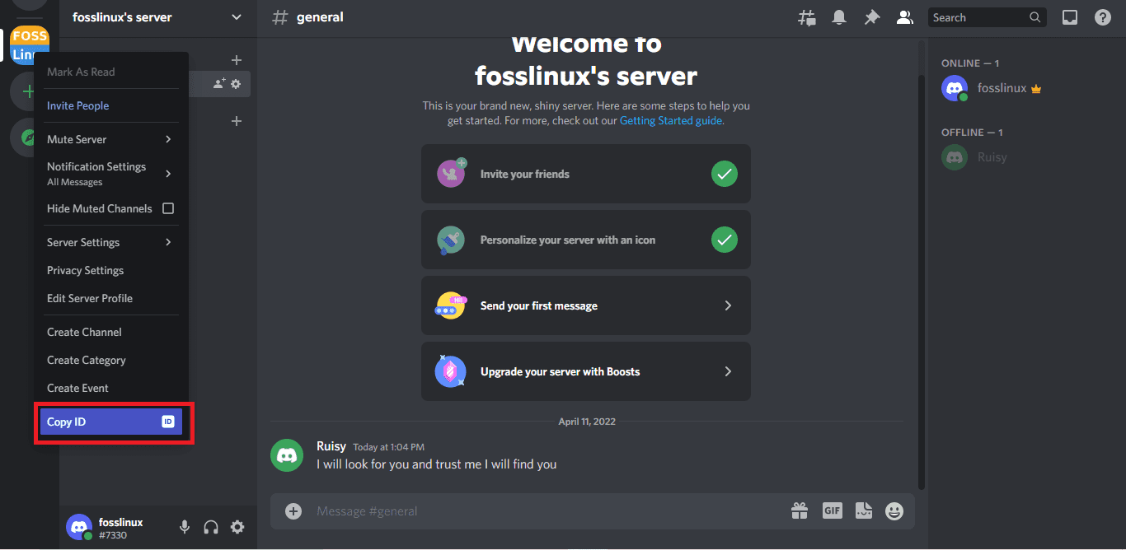Image resolution: width=1126 pixels, height=550 pixels.
Task: Open pinned messages pin icon
Action: pyautogui.click(x=871, y=17)
